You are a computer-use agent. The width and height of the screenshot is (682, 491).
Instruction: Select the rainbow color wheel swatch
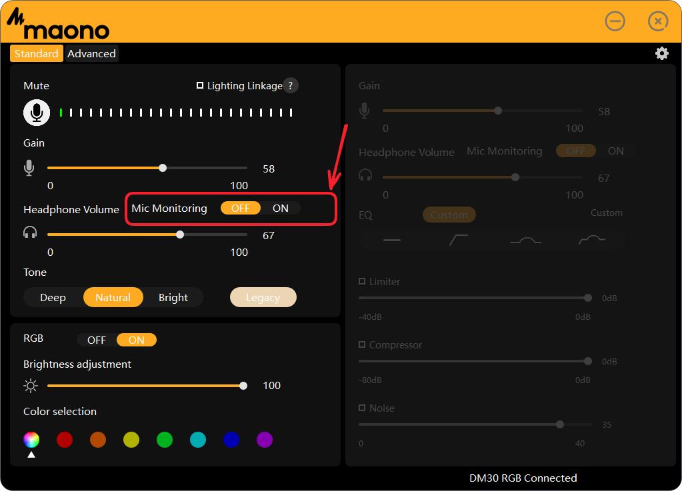pos(31,440)
